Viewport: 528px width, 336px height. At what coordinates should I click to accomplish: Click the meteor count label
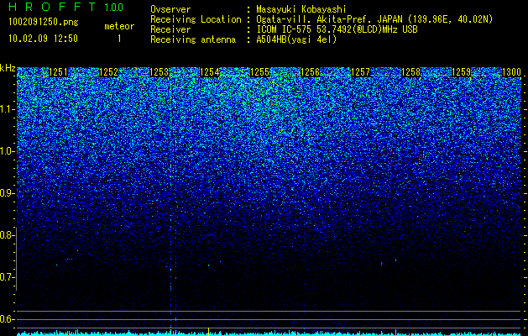(119, 26)
